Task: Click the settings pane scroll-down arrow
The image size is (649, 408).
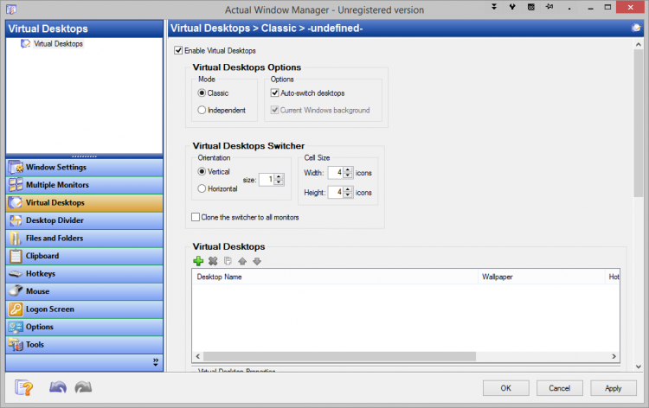Action: click(639, 367)
